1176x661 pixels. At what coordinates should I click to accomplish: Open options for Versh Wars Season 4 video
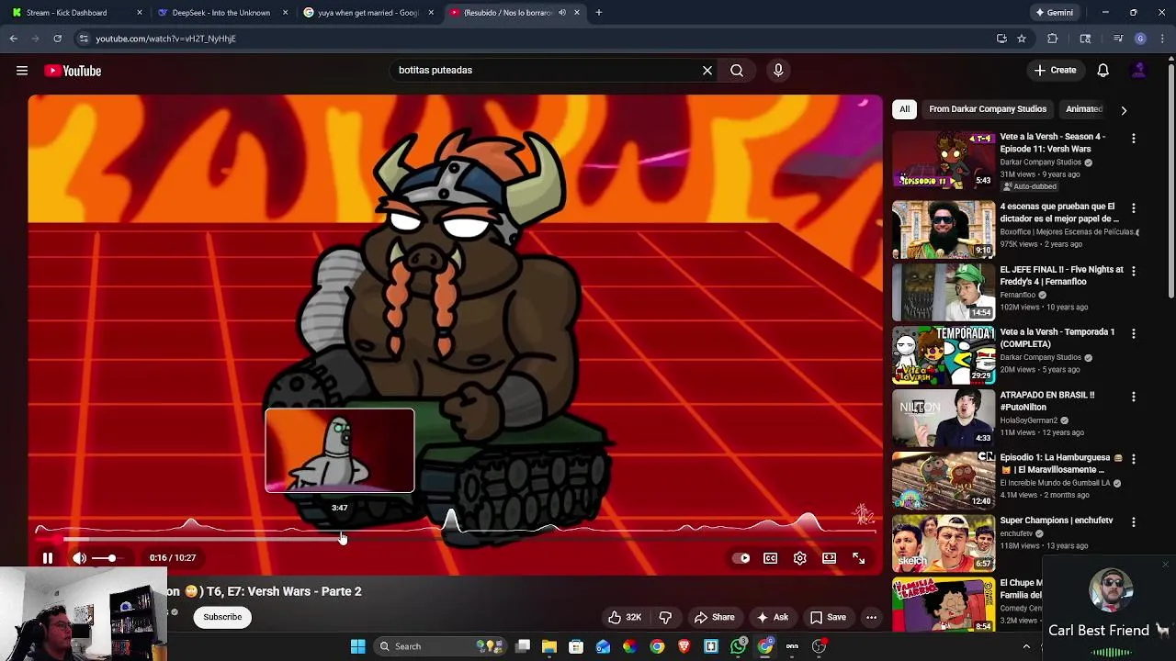click(1134, 138)
